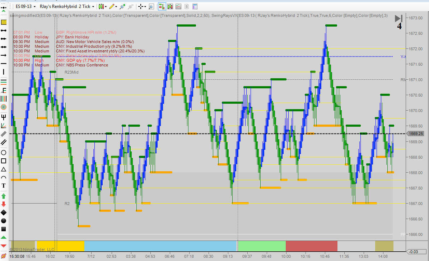Select the Ray drawing tool

click(4, 38)
